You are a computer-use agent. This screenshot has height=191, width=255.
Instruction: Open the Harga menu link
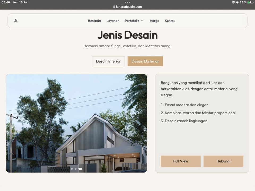[x=154, y=21]
